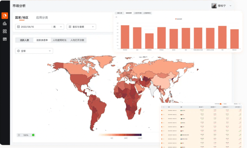Click the green zoom-in plus button
Viewport: 247px width, 148px height.
[x=33, y=135]
